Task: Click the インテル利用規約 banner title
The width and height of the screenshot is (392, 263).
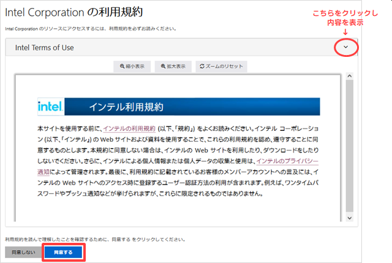Action: (126, 107)
